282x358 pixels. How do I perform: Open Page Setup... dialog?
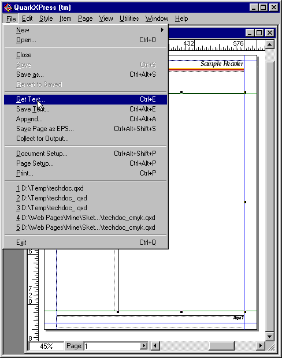click(x=86, y=163)
